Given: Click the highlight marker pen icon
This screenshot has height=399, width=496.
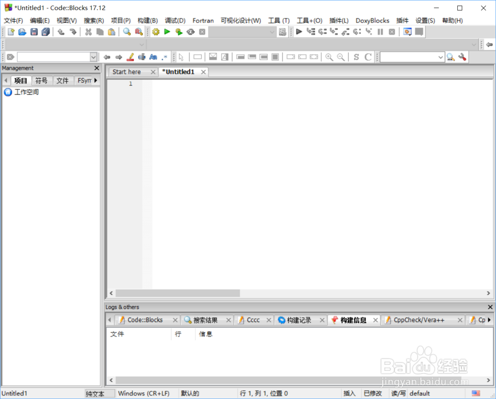Looking at the screenshot, I should tap(130, 57).
